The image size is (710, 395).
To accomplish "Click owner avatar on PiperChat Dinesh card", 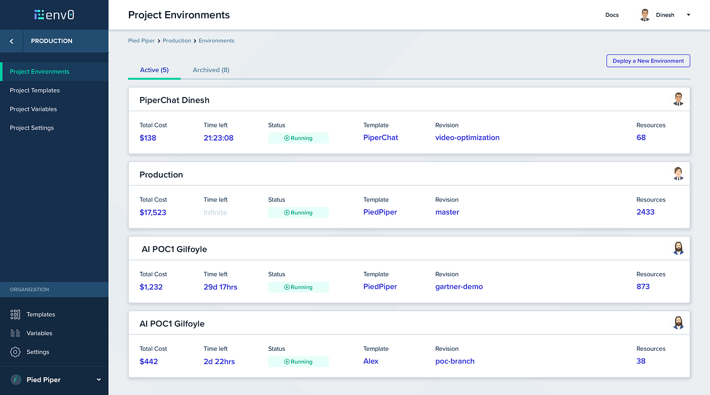I will coord(678,99).
